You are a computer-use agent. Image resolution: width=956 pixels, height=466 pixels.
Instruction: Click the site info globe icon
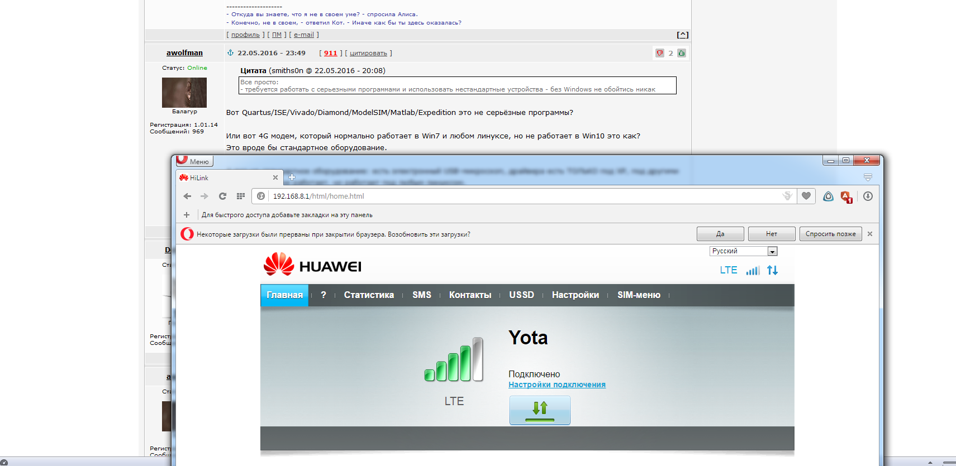(x=261, y=196)
